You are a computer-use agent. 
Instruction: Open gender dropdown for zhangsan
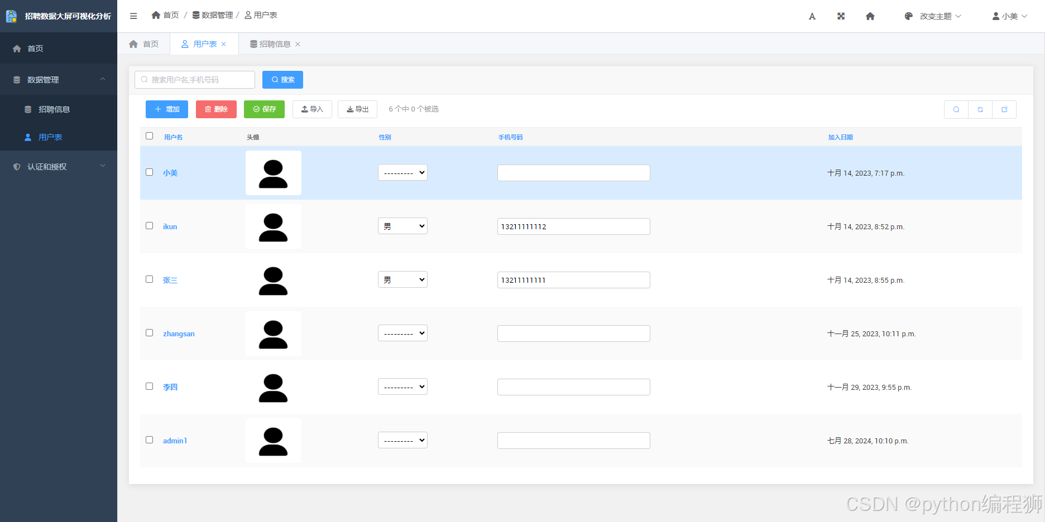tap(402, 333)
